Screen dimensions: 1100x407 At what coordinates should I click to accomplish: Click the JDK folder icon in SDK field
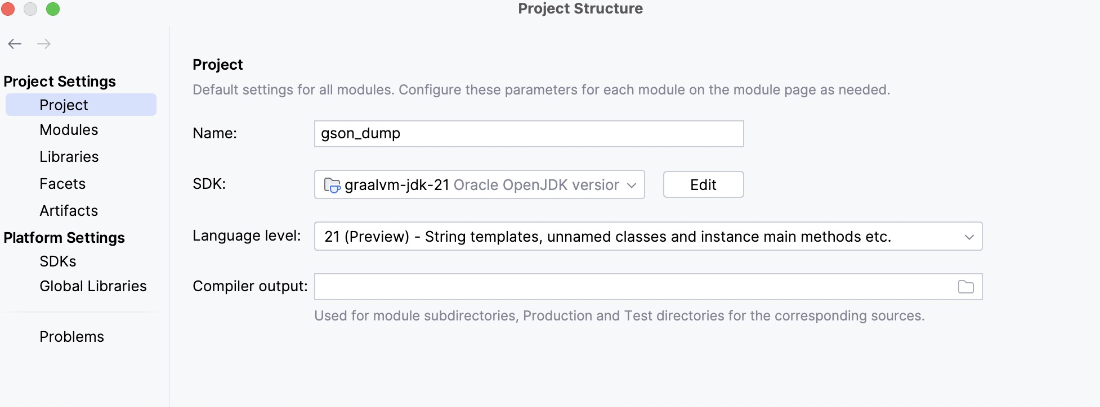tap(332, 185)
